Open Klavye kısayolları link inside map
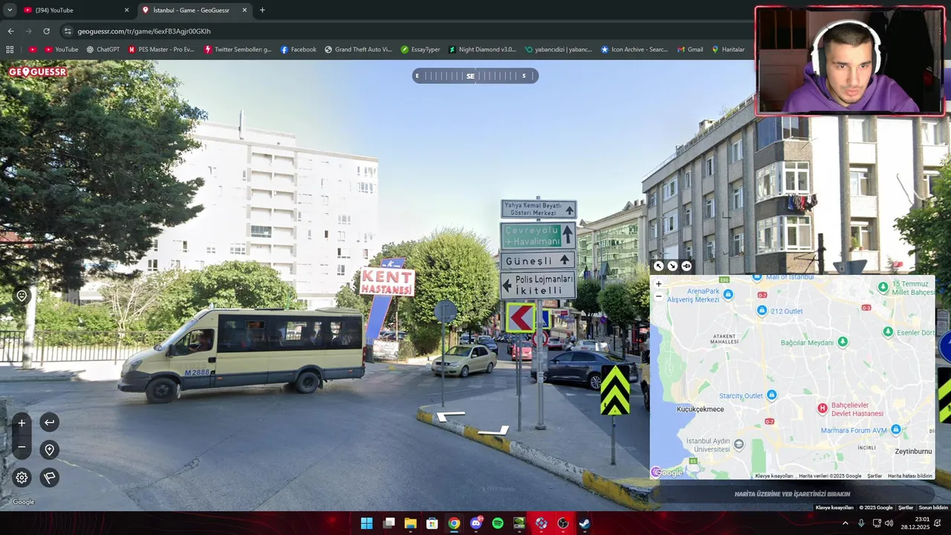 coord(774,476)
